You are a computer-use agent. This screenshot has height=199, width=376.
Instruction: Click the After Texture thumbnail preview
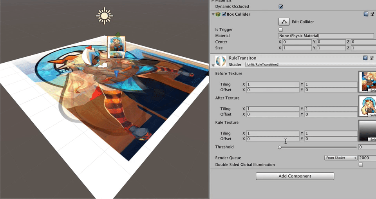367,105
